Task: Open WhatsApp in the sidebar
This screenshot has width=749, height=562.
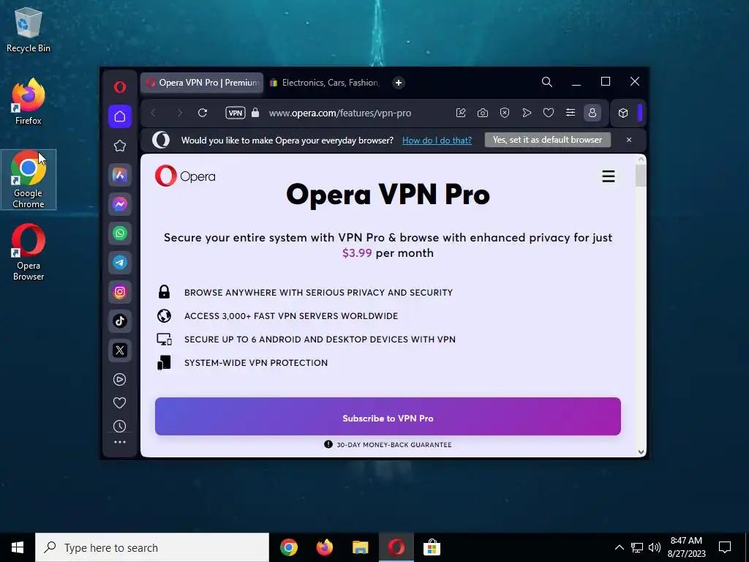Action: [x=120, y=233]
